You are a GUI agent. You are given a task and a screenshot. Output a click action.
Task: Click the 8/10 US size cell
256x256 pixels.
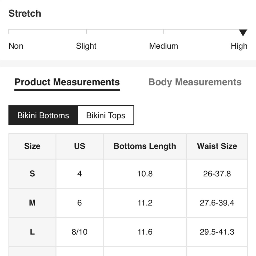point(80,232)
